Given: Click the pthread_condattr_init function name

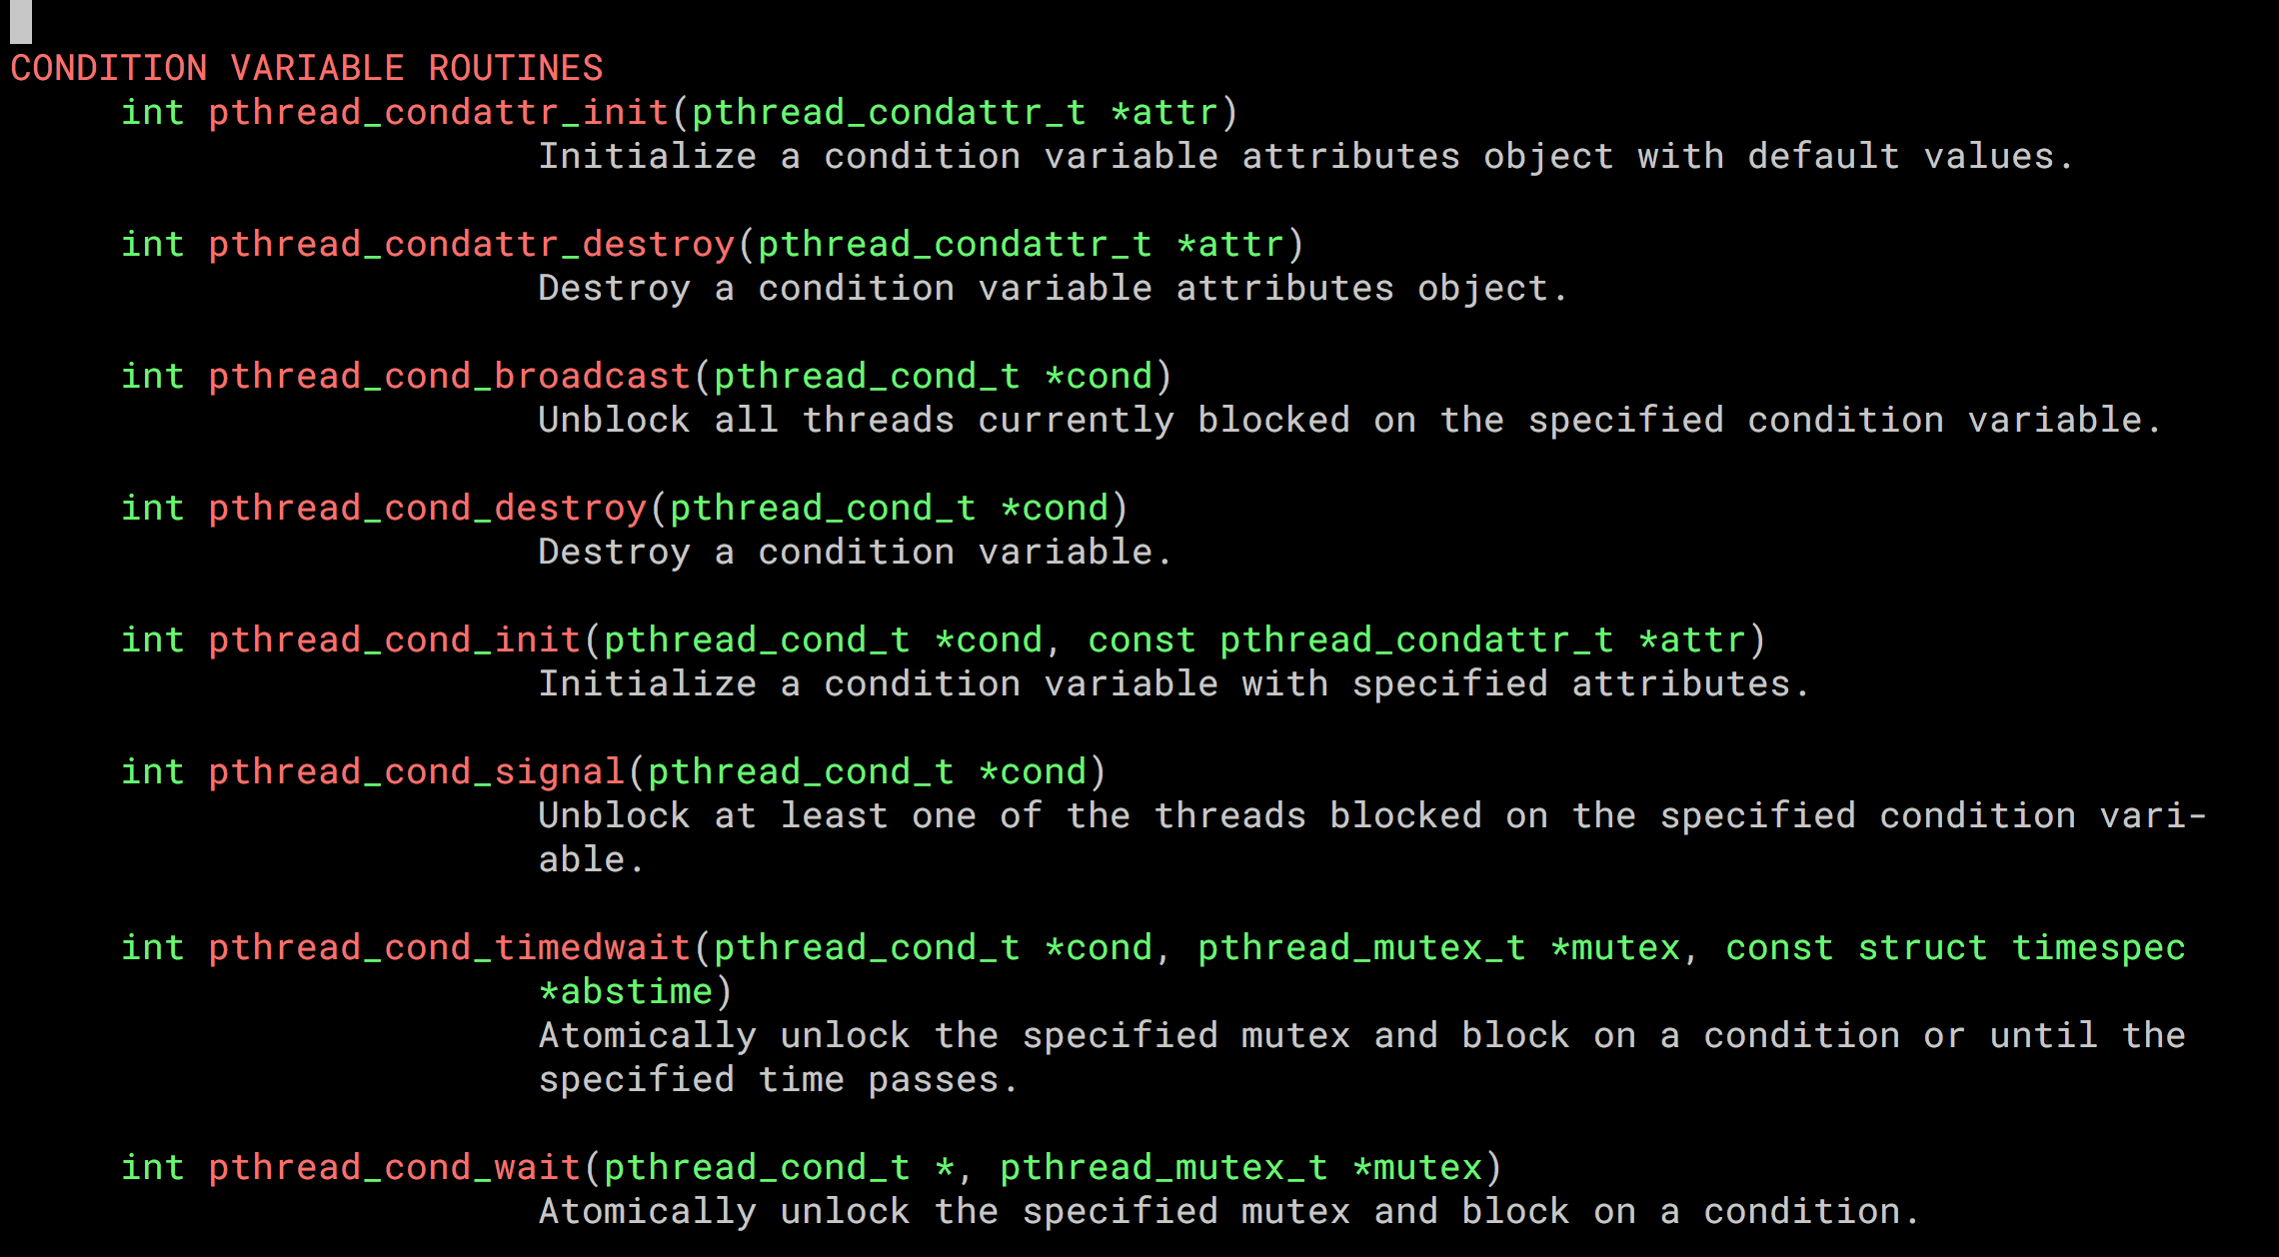Looking at the screenshot, I should click(438, 112).
